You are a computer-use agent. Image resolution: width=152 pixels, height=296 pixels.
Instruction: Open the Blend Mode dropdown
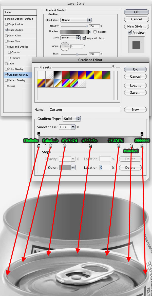76,20
